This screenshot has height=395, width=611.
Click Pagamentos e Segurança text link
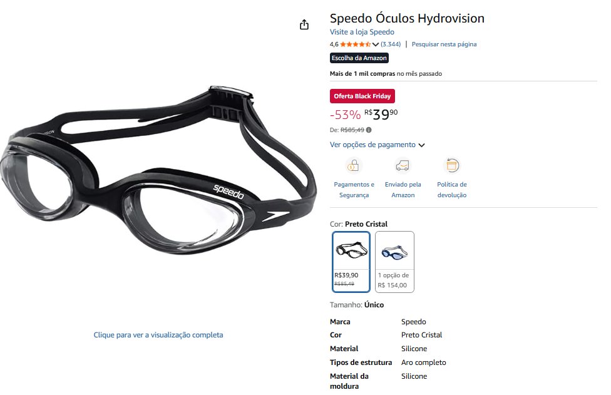point(354,190)
